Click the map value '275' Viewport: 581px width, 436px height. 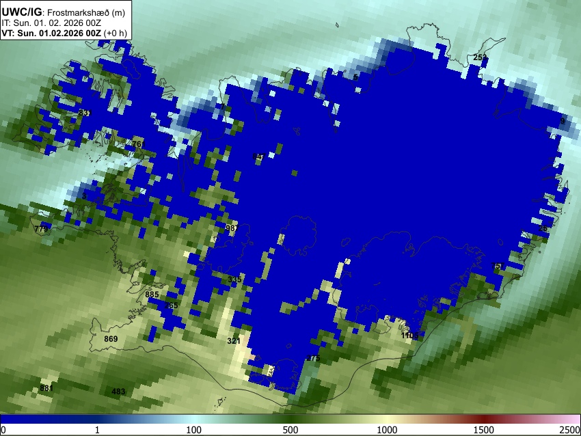tap(314, 358)
